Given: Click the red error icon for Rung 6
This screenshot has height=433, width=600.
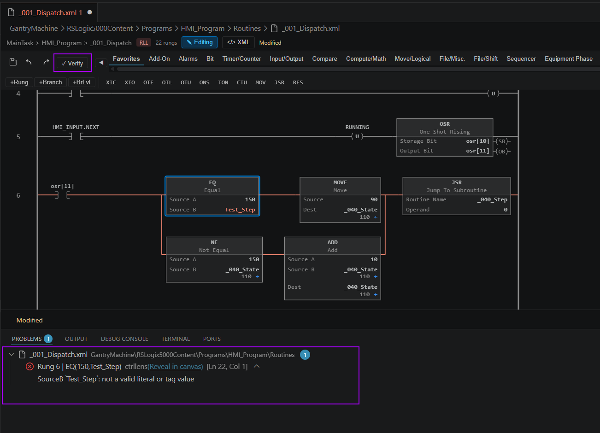Looking at the screenshot, I should [29, 367].
